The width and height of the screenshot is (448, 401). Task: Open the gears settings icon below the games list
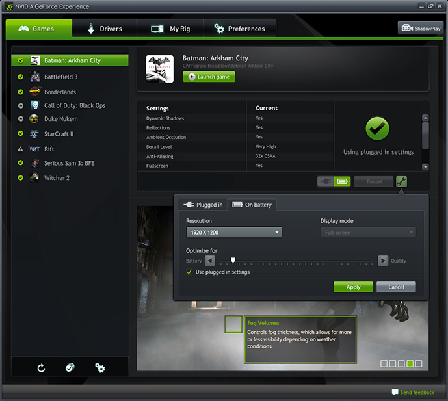[x=99, y=368]
